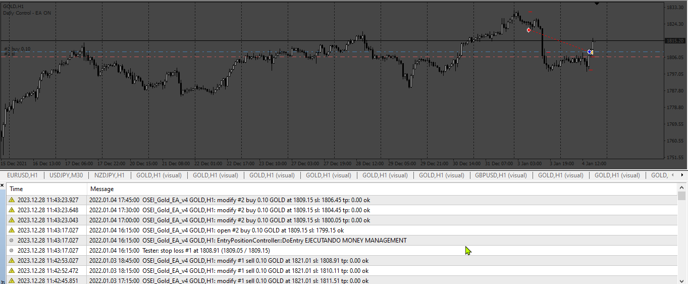Click price scale value 1751.55
Screen dimensions: 688x284
(674, 158)
